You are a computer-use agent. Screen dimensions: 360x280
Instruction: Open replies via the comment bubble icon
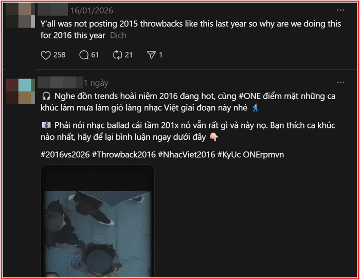point(84,54)
